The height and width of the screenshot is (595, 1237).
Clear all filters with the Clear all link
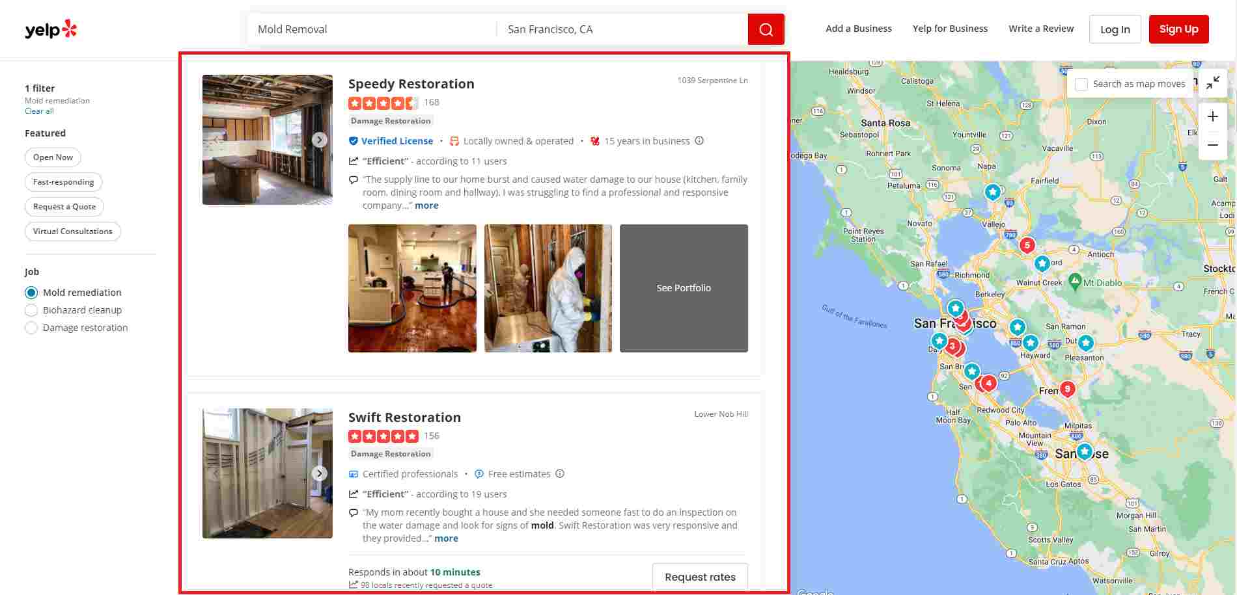(x=39, y=111)
